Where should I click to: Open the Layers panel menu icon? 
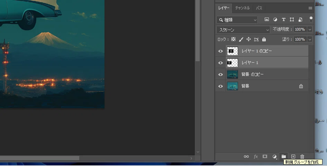pos(310,8)
